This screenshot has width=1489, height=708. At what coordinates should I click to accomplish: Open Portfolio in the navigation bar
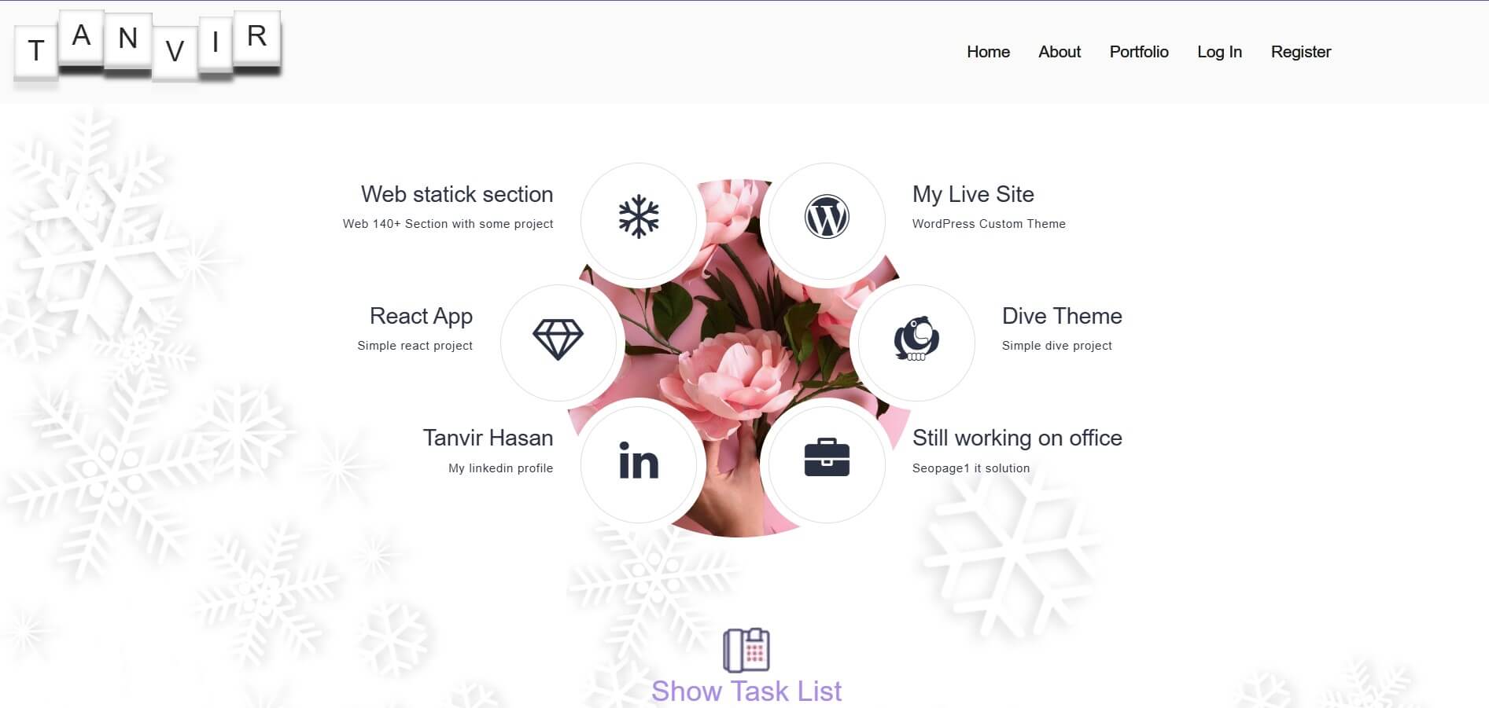pyautogui.click(x=1139, y=52)
